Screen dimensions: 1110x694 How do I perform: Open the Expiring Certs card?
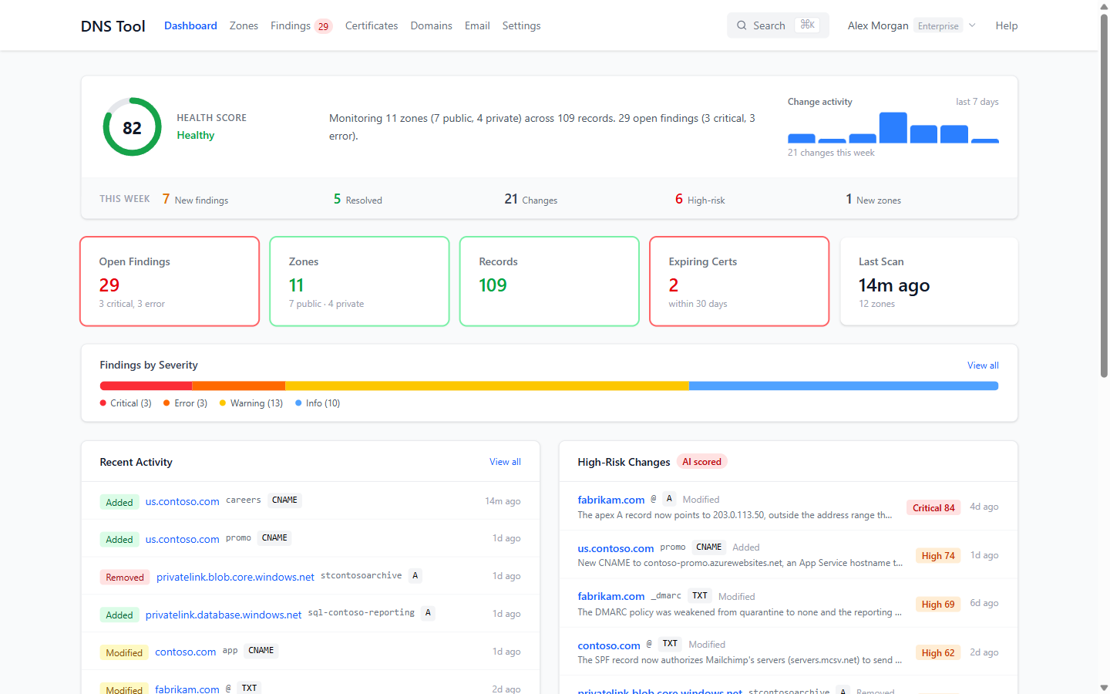739,281
